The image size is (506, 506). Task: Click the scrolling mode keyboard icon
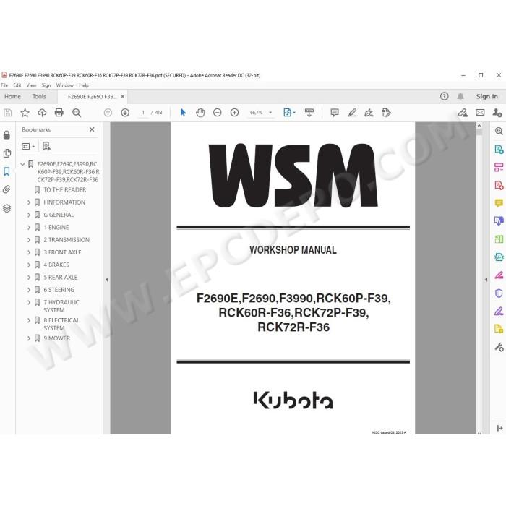click(309, 113)
